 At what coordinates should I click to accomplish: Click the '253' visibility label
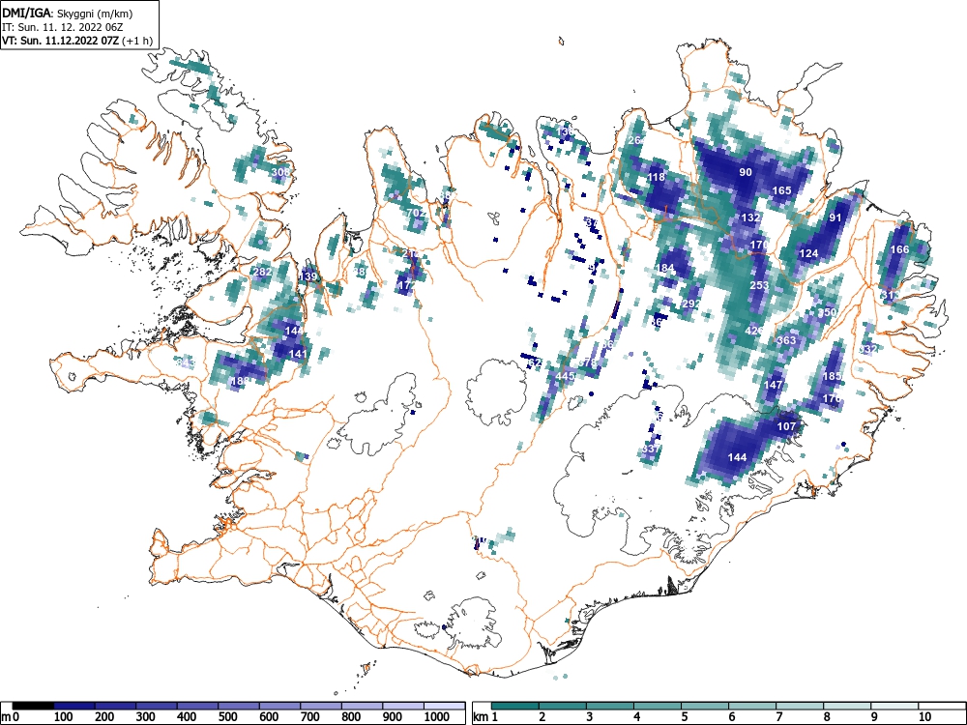click(759, 285)
